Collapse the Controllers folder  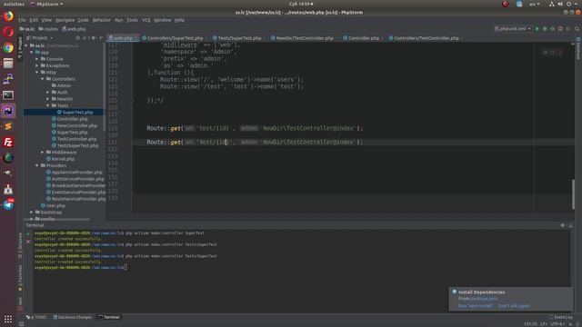point(43,79)
